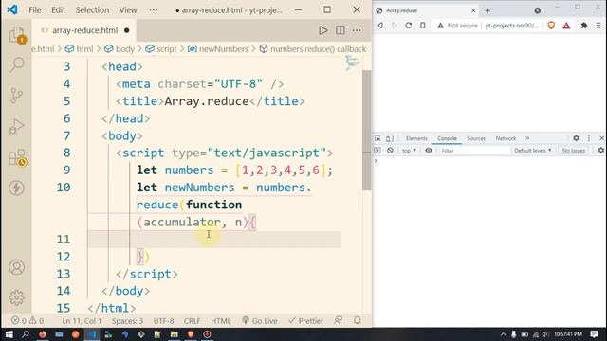The height and width of the screenshot is (341, 607).
Task: Click the console Filter input field
Action: click(474, 151)
